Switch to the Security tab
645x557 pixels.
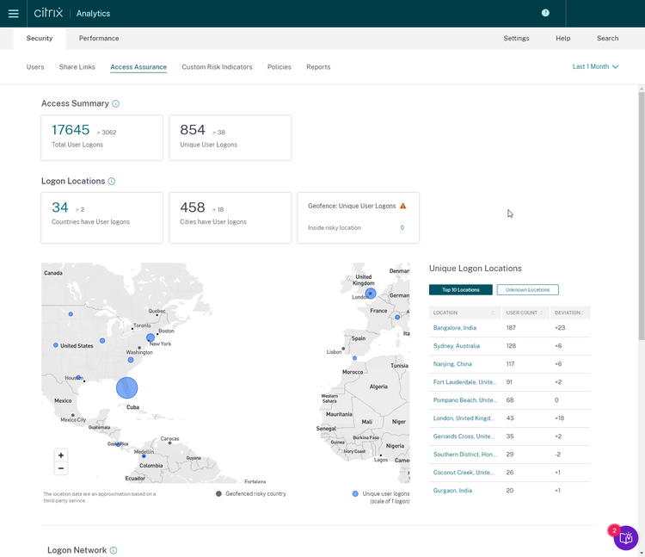pos(40,38)
